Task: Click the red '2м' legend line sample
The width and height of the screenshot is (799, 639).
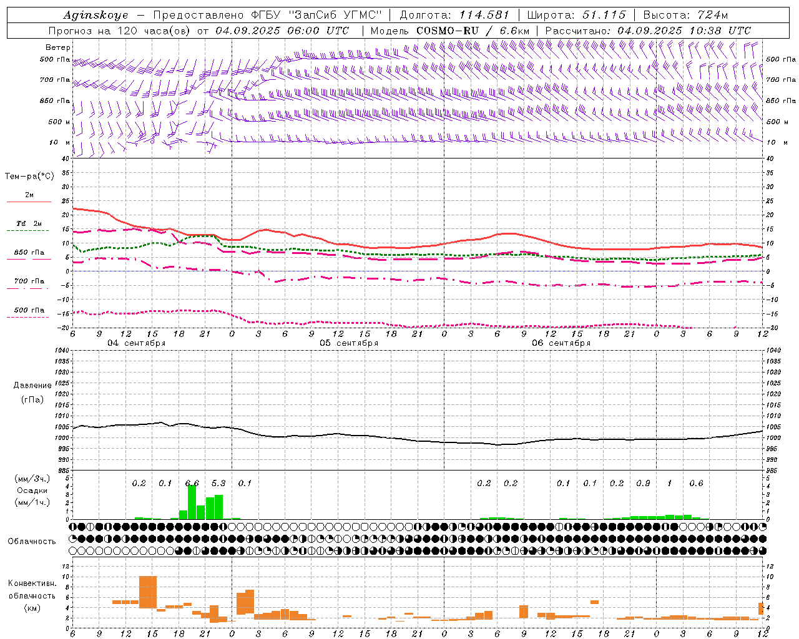Action: click(x=29, y=202)
